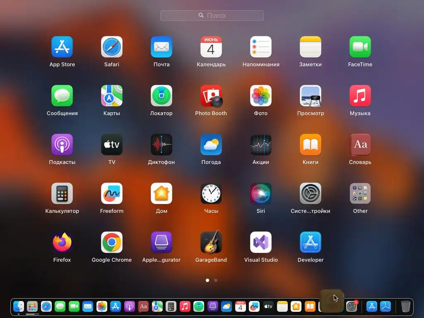Open the Photo Booth app
Viewport: 424px width, 318px height.
pyautogui.click(x=211, y=96)
